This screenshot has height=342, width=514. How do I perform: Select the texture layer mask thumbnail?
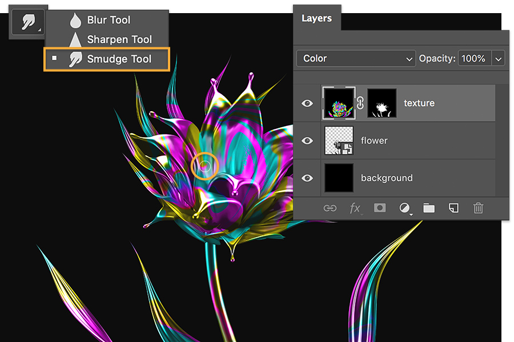382,103
